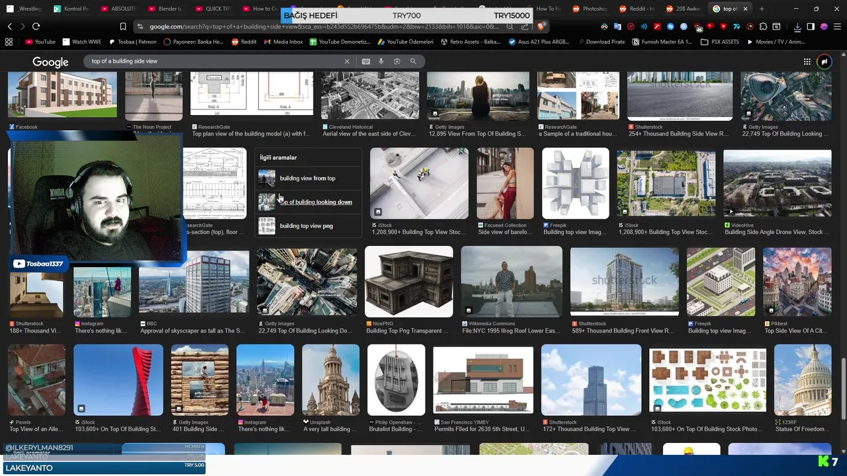Open the red twisted tower iStock thumbnail
This screenshot has width=847, height=476.
(x=118, y=380)
